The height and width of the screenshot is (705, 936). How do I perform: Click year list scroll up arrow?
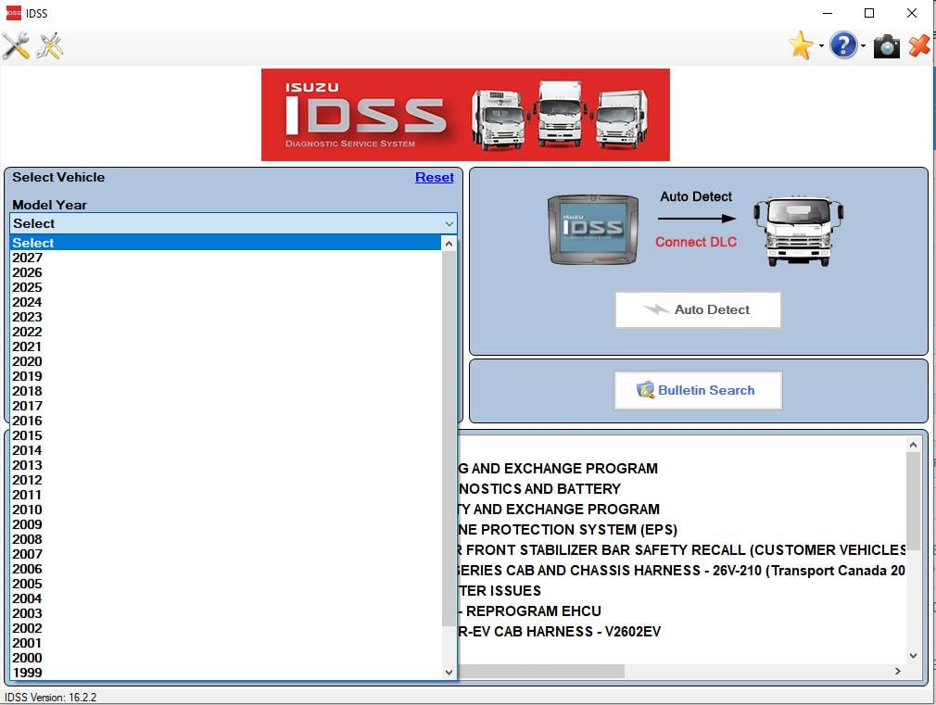(x=449, y=244)
